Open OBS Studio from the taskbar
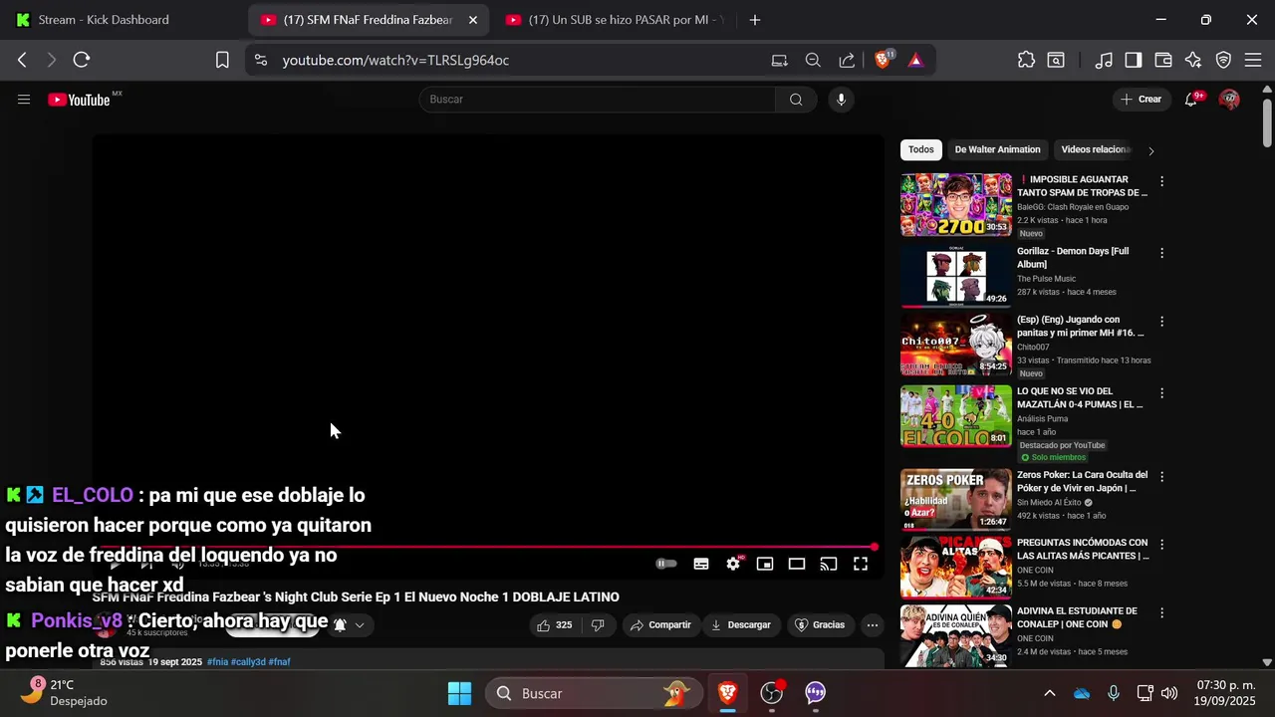 point(772,693)
